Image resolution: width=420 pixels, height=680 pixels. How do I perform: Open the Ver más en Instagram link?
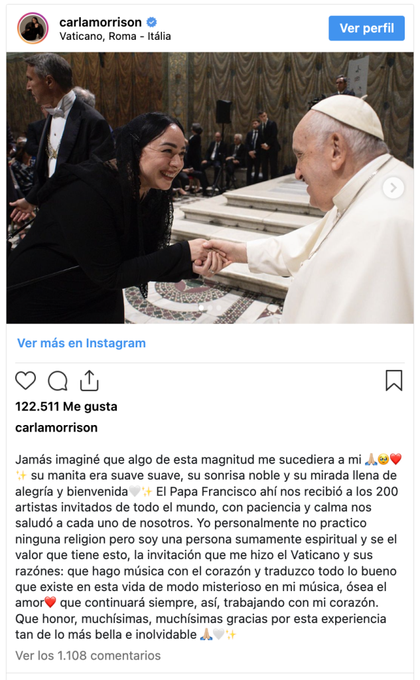point(82,343)
